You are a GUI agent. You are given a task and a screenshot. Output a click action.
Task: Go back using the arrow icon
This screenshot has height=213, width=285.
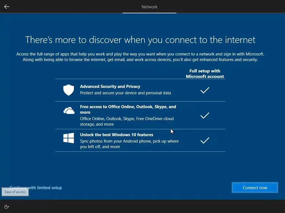[7, 7]
